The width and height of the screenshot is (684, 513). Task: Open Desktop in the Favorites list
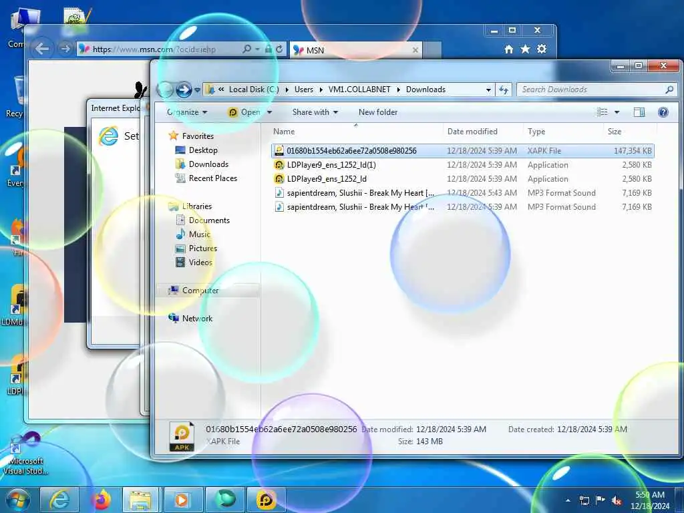pyautogui.click(x=203, y=150)
